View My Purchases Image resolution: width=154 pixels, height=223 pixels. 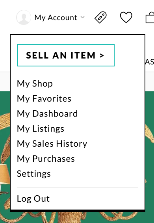pos(46,159)
